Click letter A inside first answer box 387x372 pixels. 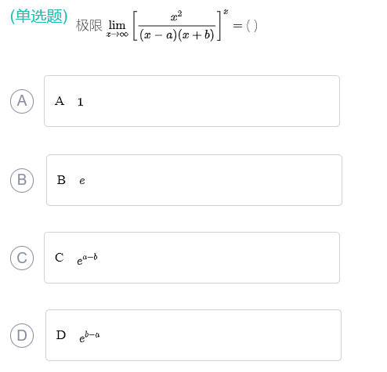click(60, 101)
